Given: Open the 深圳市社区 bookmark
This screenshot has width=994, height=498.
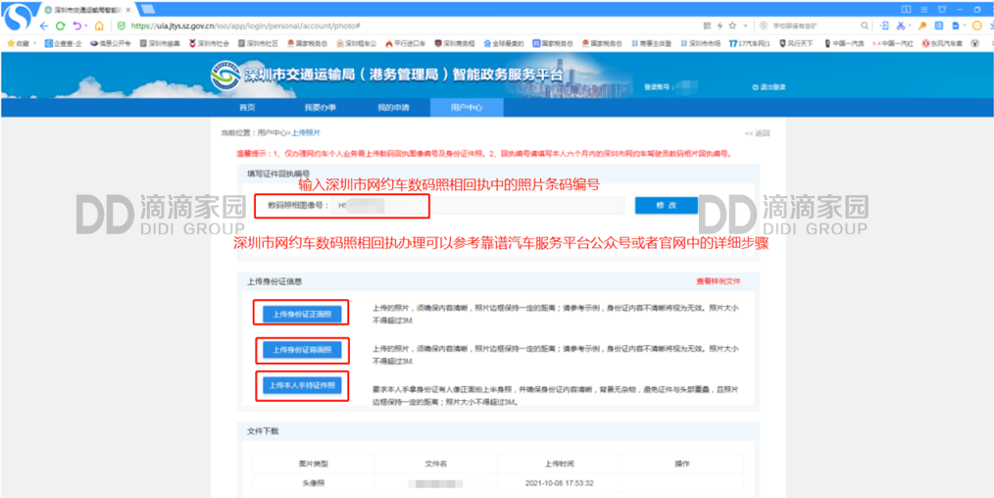Looking at the screenshot, I should click(x=258, y=43).
